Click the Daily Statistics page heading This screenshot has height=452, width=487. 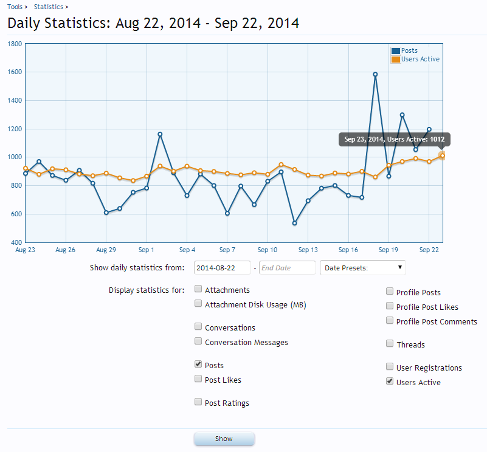(x=153, y=23)
